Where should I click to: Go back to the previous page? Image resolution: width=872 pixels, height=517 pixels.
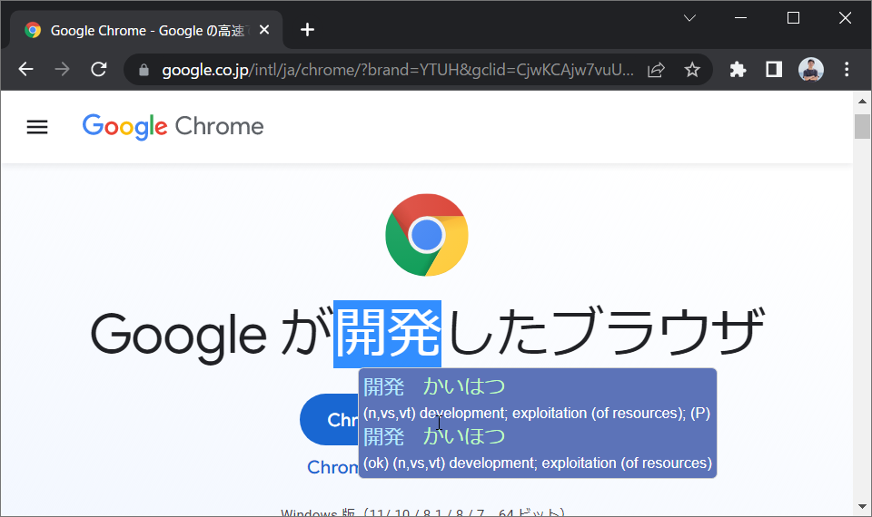25,70
